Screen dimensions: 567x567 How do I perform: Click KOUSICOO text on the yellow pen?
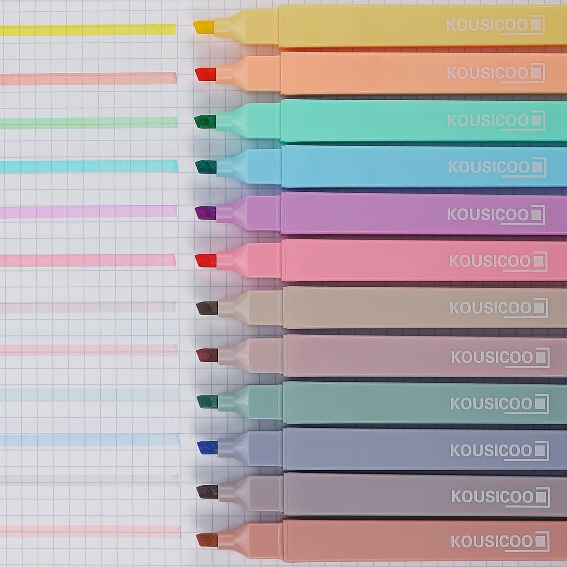(x=486, y=25)
